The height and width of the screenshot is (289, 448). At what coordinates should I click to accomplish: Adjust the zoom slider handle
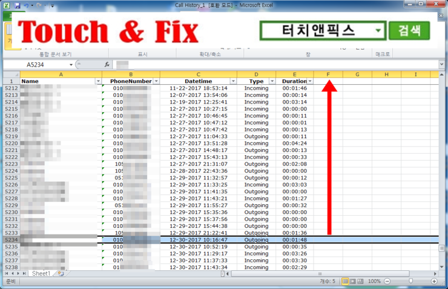pyautogui.click(x=410, y=281)
